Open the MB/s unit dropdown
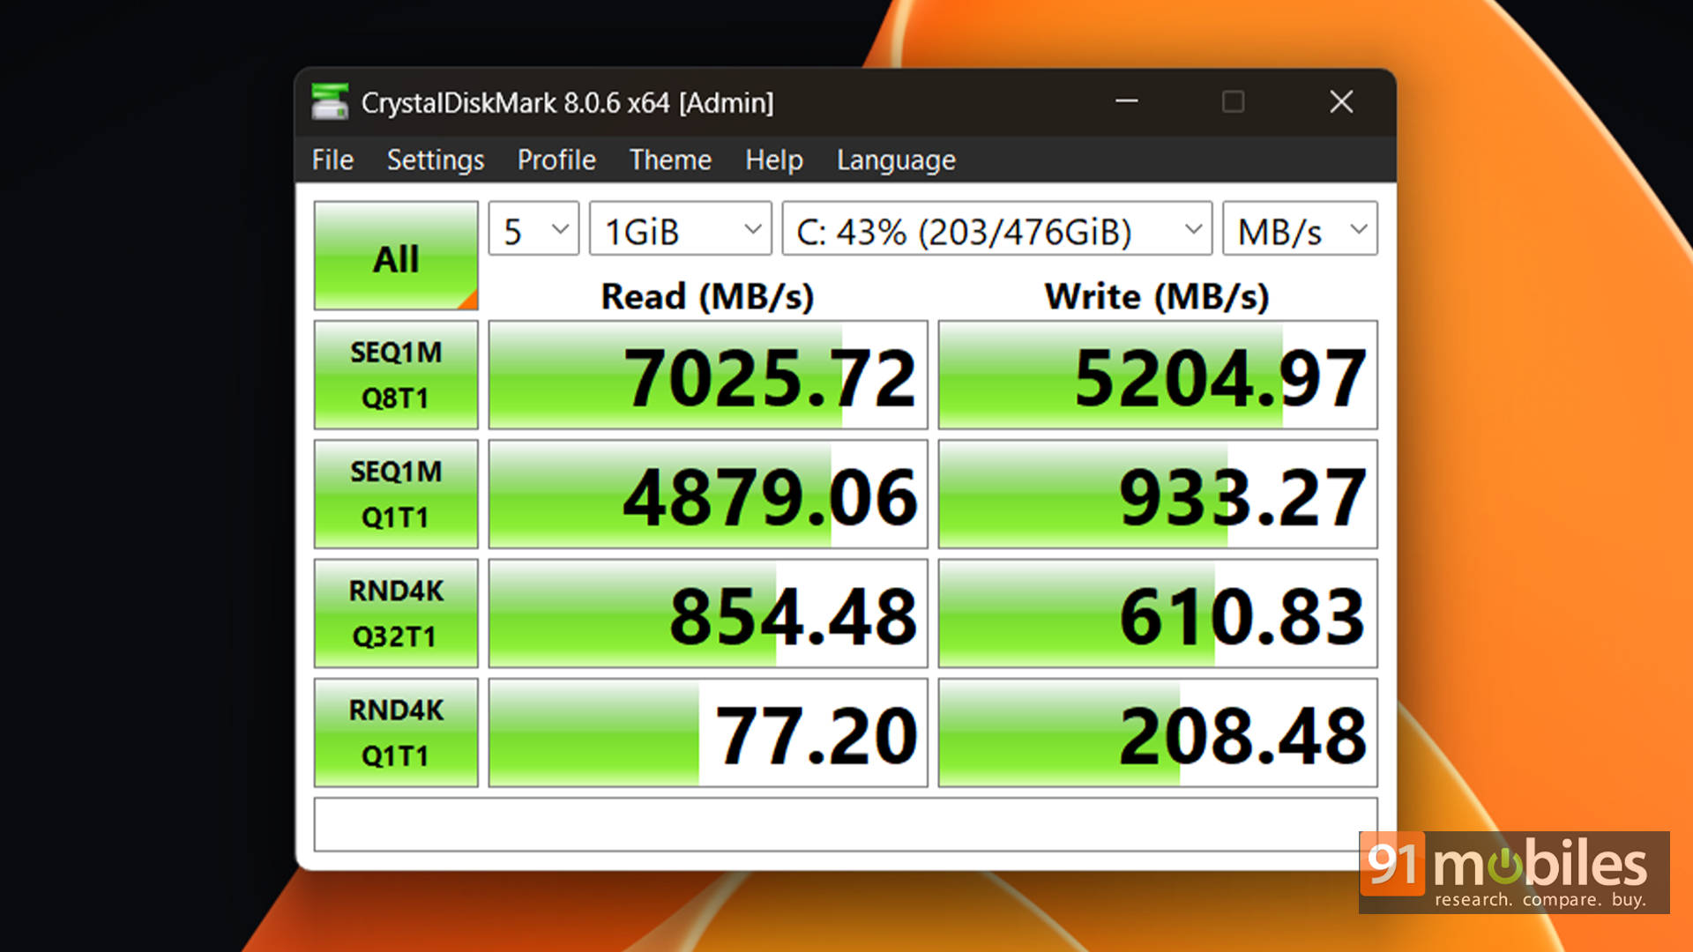 pos(1300,229)
